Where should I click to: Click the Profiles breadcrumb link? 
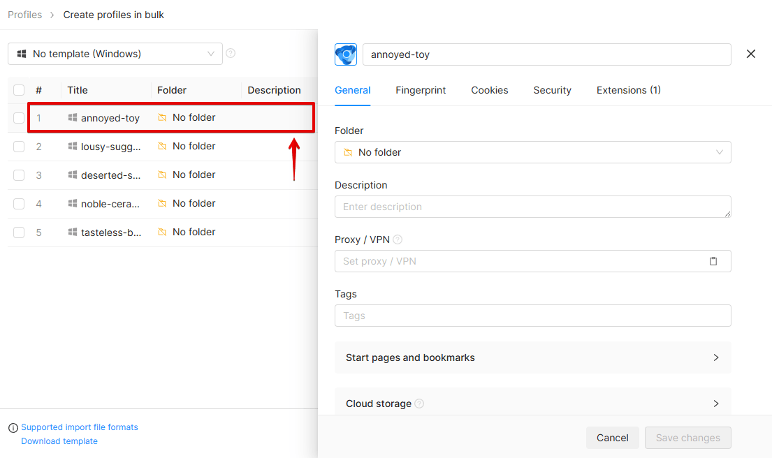point(24,15)
